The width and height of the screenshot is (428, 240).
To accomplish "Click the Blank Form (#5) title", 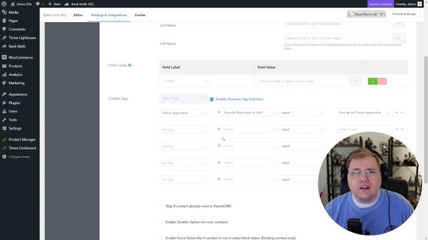I will [x=55, y=15].
